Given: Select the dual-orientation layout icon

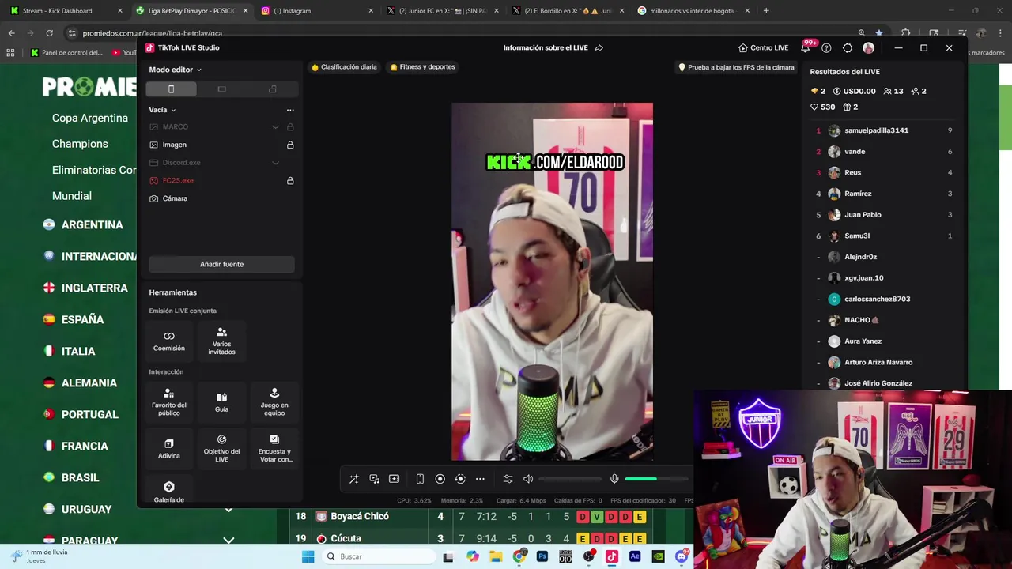Looking at the screenshot, I should (273, 89).
